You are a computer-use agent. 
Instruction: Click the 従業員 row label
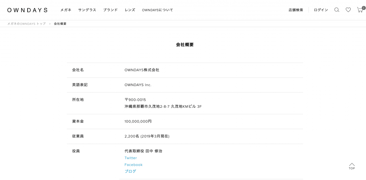(x=78, y=136)
